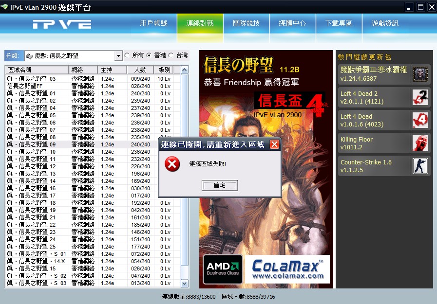Open the 下載專區 tab
This screenshot has height=304, width=437.
[339, 23]
